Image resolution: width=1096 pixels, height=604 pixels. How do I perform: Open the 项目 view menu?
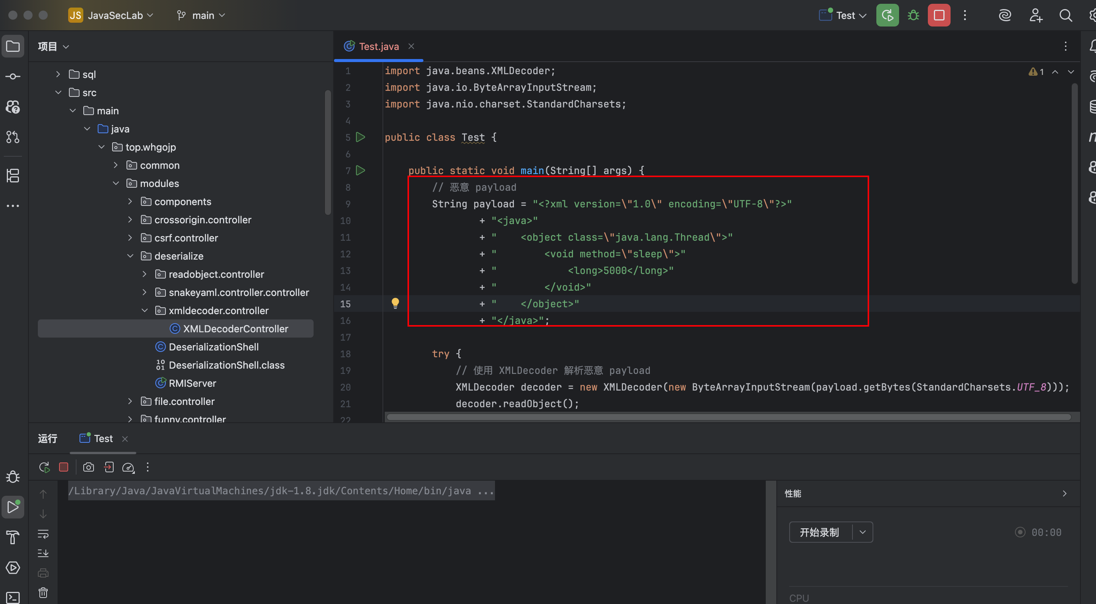click(53, 46)
